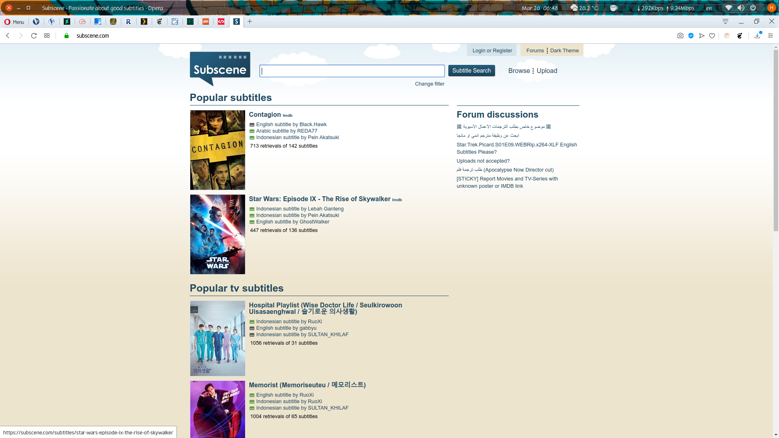Open the Star Wars poster thumbnail

[x=217, y=234]
